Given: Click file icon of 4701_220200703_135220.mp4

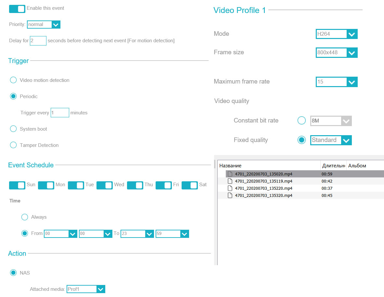Looking at the screenshot, I should (x=230, y=188).
